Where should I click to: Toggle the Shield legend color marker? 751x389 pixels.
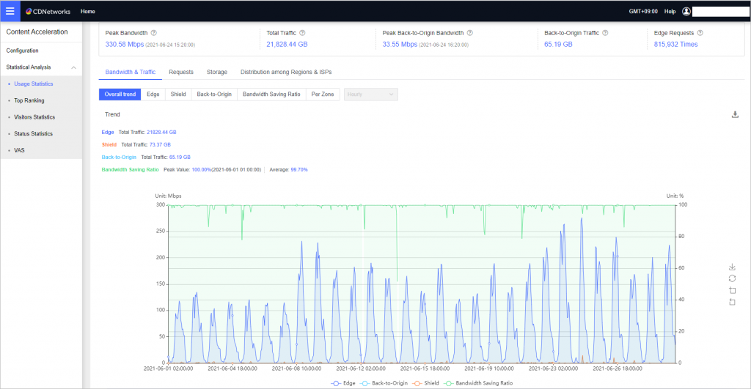[x=416, y=383]
